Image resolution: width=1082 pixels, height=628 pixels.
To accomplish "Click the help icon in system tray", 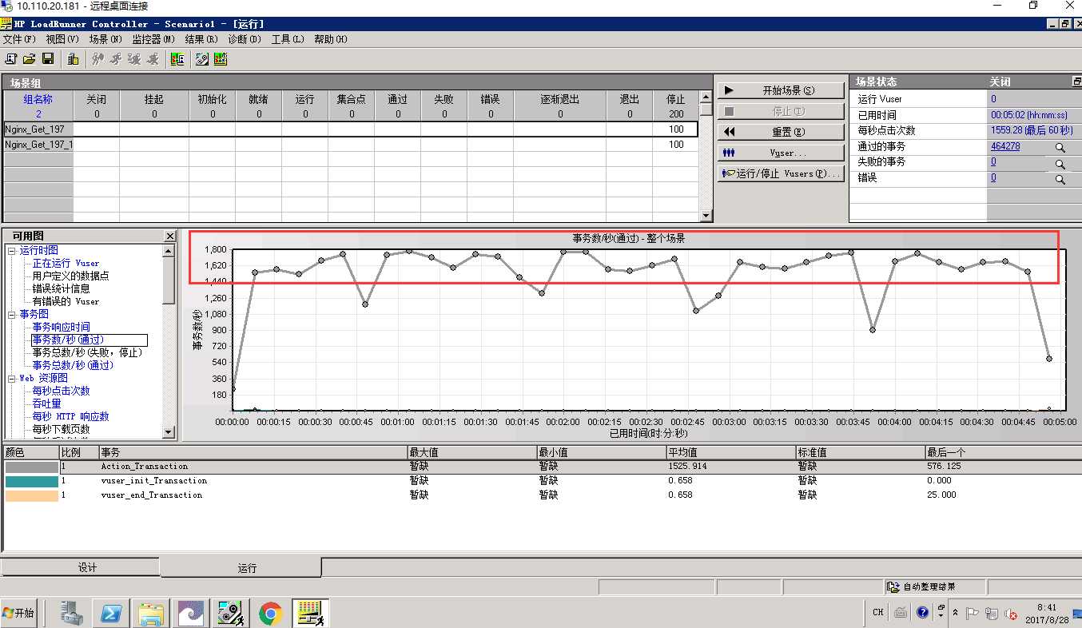I will pyautogui.click(x=923, y=612).
